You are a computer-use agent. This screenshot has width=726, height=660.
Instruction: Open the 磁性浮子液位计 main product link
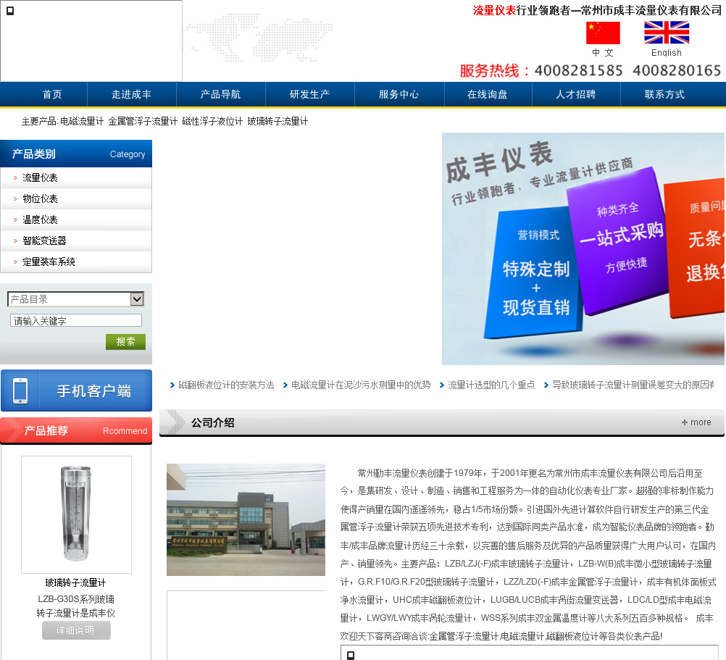[x=212, y=121]
